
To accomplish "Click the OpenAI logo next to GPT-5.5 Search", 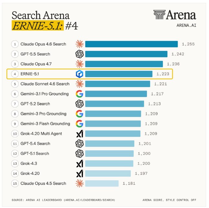I will point(79,54).
